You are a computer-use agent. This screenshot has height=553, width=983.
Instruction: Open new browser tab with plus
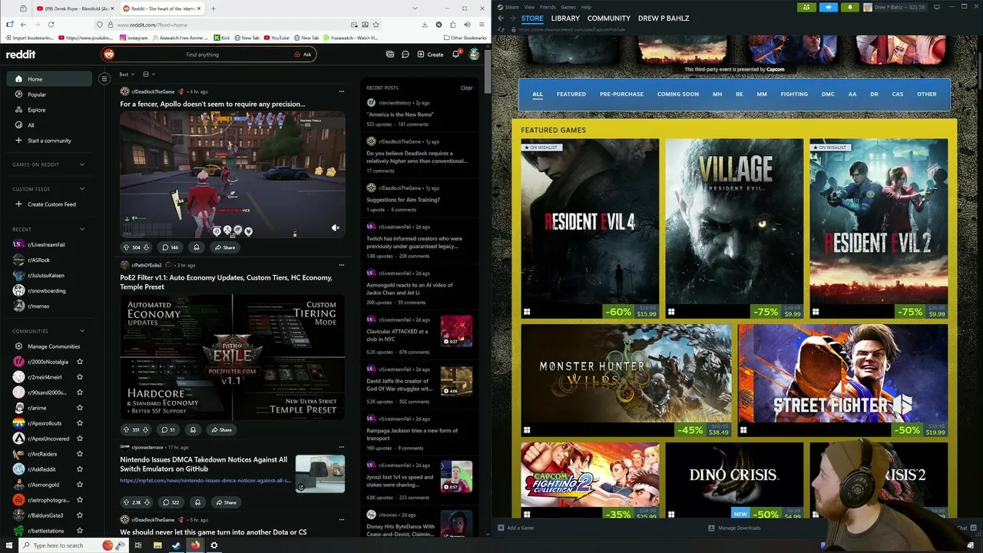(x=213, y=8)
